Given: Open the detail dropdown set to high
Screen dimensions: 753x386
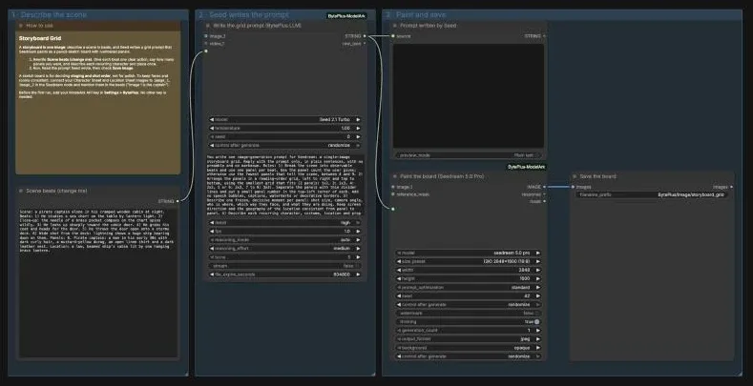Looking at the screenshot, I should (285, 222).
